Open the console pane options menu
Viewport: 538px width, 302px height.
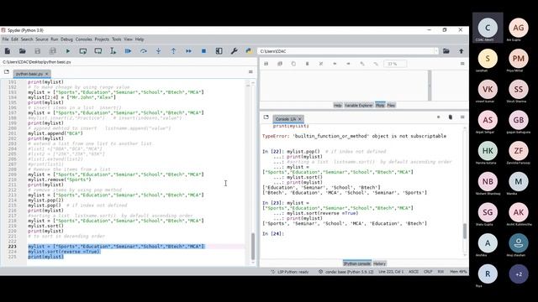(x=462, y=117)
